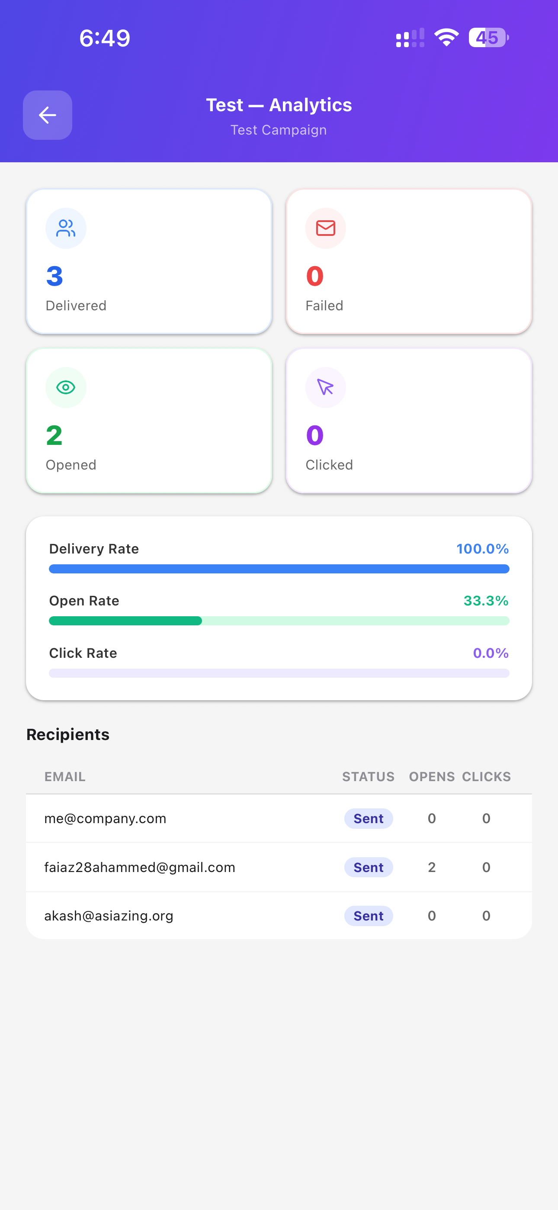Image resolution: width=558 pixels, height=1210 pixels.
Task: Tap the cellular signal bars icon
Action: (410, 38)
